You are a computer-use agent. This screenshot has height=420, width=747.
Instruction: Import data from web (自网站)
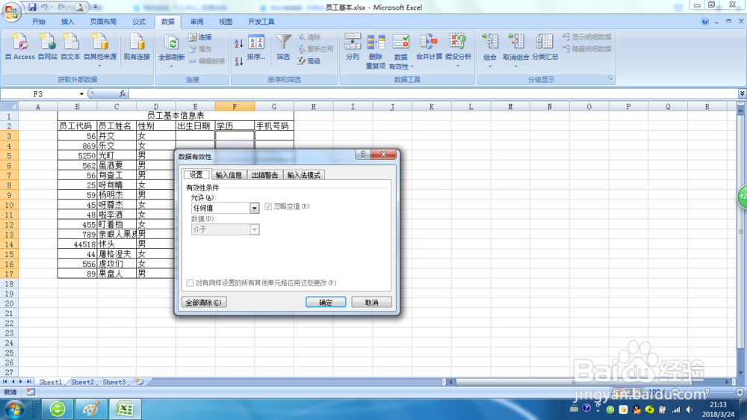click(47, 47)
